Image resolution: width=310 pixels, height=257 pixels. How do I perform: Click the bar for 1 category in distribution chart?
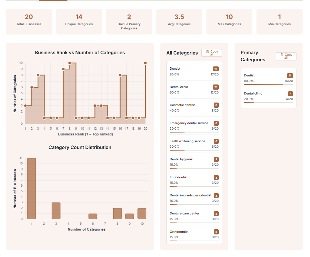32,188
